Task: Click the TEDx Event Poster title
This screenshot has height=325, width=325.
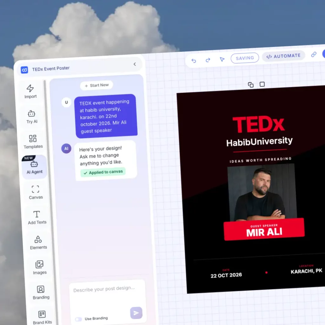Action: pos(51,69)
